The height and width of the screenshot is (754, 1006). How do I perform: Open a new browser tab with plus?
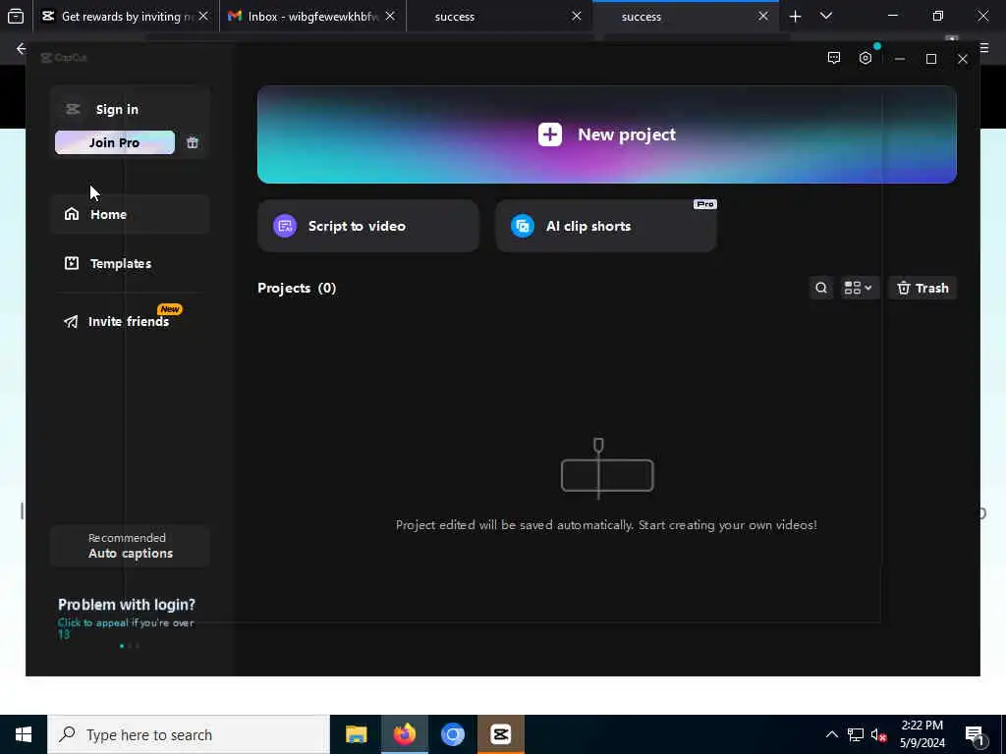795,16
